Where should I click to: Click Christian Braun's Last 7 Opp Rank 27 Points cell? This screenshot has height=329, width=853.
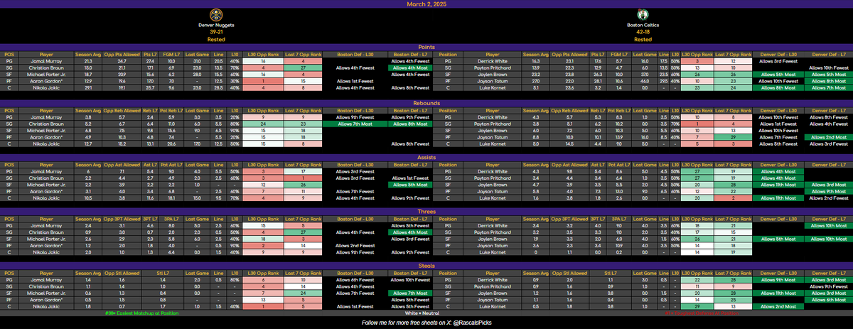(303, 68)
